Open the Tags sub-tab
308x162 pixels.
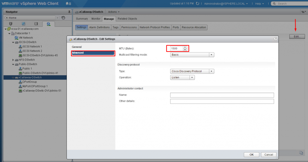click(115, 27)
